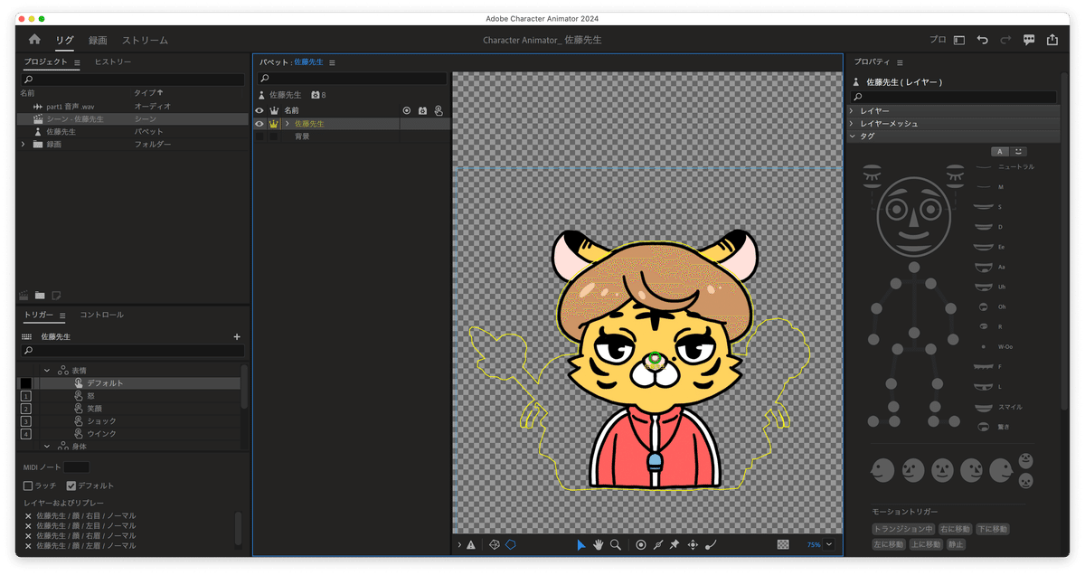The image size is (1085, 575).
Task: Click the 上に移動 motion trigger
Action: [926, 544]
